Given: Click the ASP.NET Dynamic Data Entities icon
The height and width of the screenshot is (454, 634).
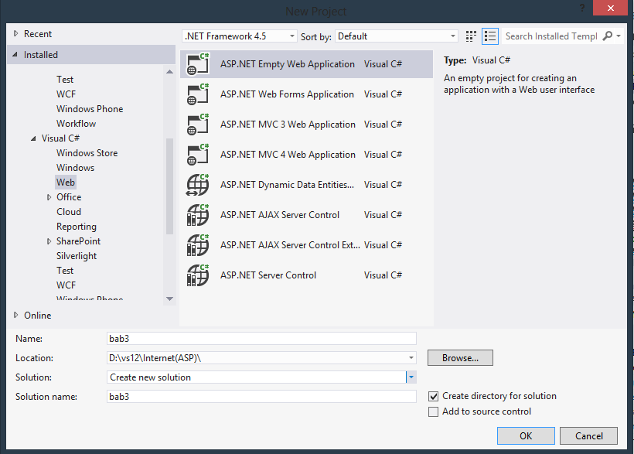Looking at the screenshot, I should coord(198,185).
